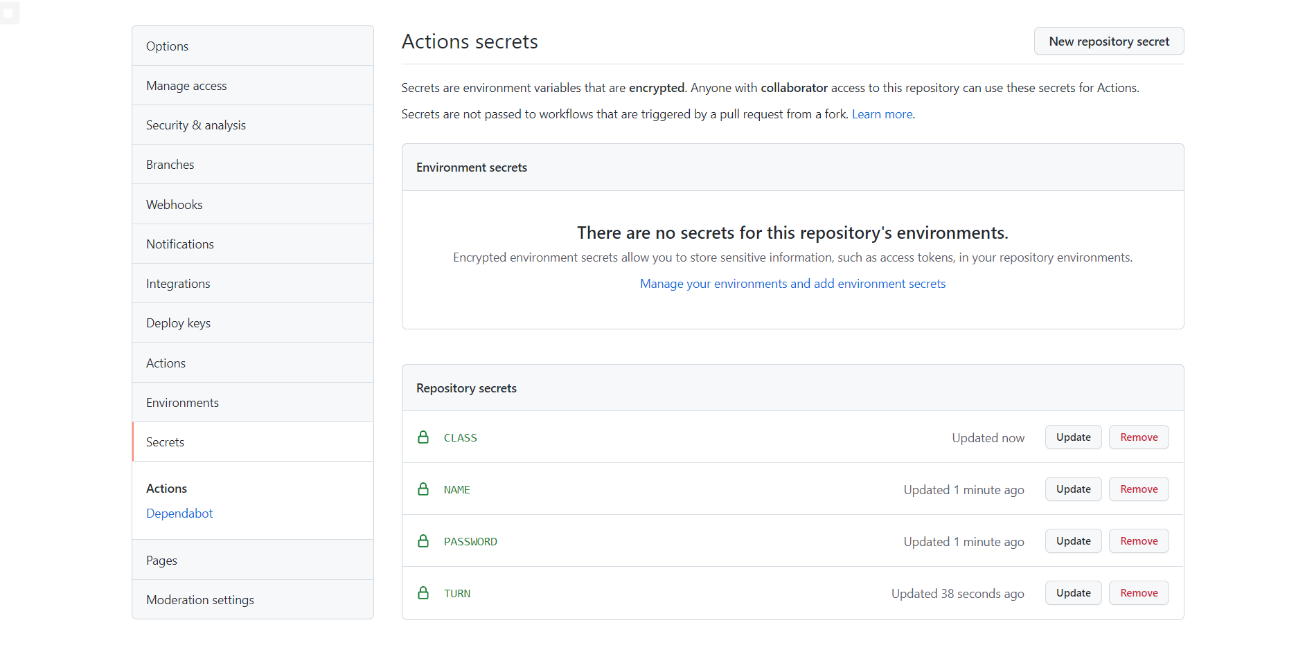The image size is (1314, 654).
Task: Go to Pages settings
Action: click(161, 561)
